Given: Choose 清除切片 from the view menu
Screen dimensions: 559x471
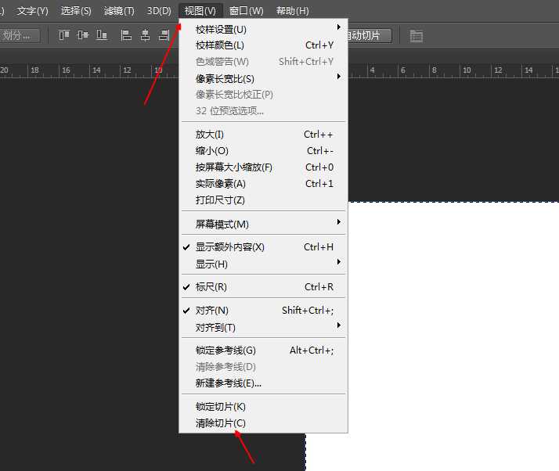Looking at the screenshot, I should click(221, 423).
